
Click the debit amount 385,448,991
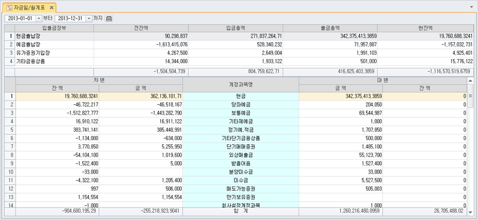pyautogui.click(x=169, y=130)
